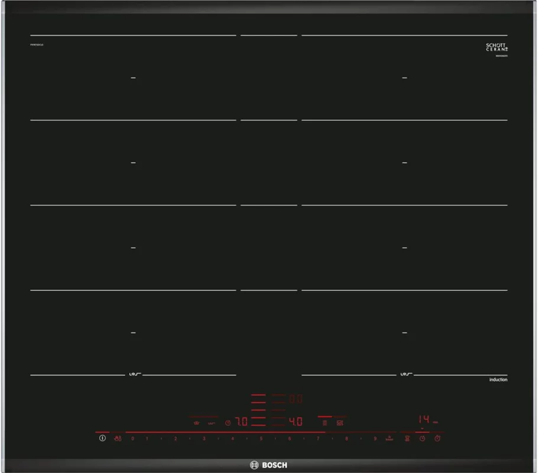This screenshot has height=473, width=539.
Task: Click the Bosch logo on front edge
Action: [269, 465]
